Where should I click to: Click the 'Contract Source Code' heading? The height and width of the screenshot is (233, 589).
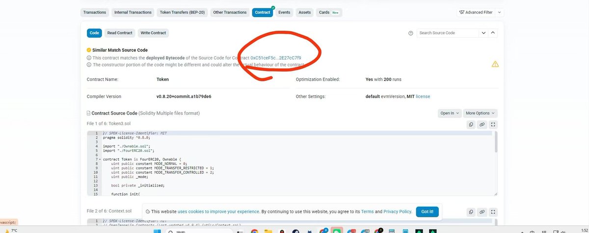click(x=114, y=113)
